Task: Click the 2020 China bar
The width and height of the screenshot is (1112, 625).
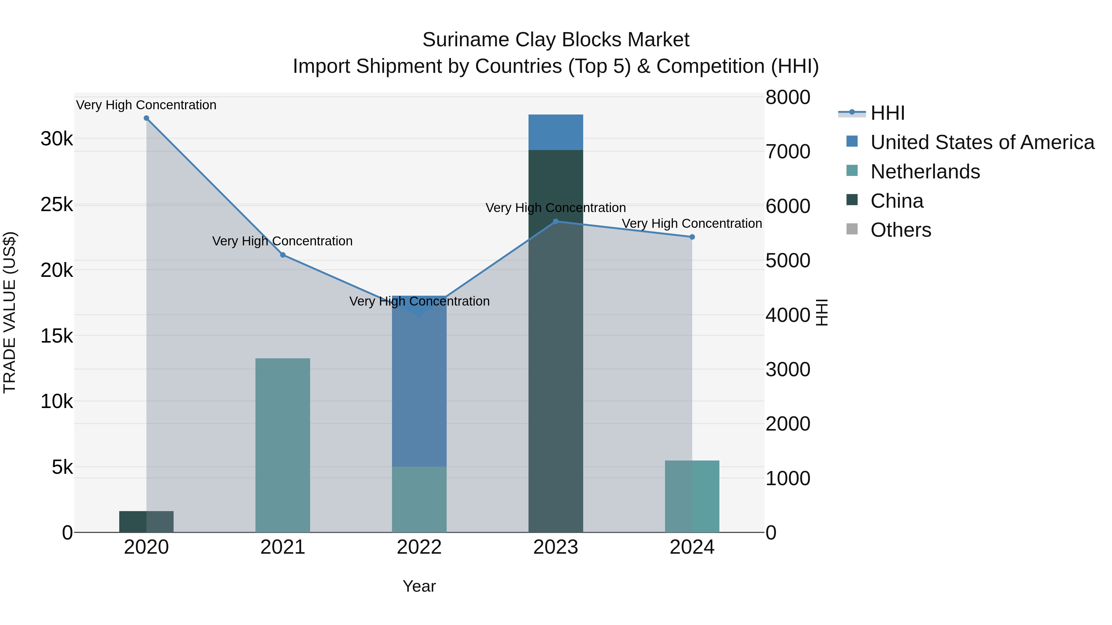Action: [146, 522]
